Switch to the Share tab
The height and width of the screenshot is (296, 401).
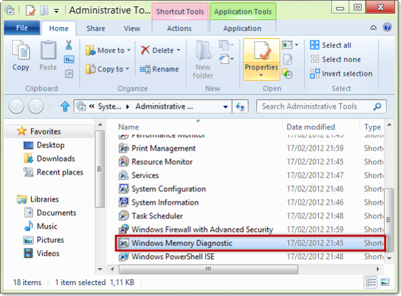pos(96,29)
